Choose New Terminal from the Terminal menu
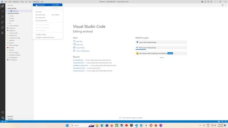 point(47,5)
